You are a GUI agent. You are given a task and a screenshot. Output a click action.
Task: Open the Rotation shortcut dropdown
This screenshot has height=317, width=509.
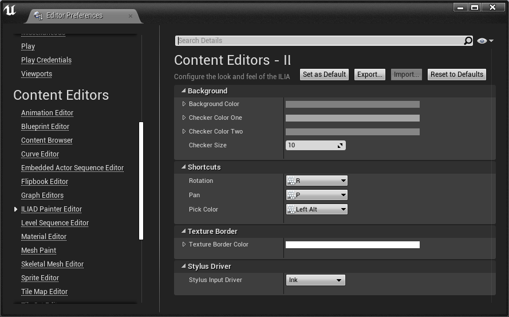coord(317,181)
